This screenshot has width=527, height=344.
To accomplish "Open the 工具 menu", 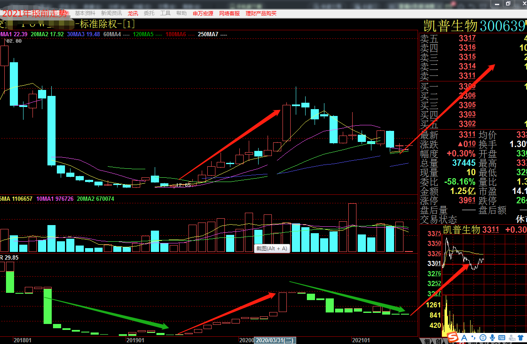I will pyautogui.click(x=165, y=13).
